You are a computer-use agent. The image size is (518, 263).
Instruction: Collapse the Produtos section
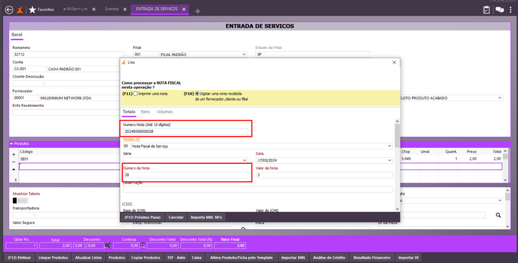(x=11, y=144)
